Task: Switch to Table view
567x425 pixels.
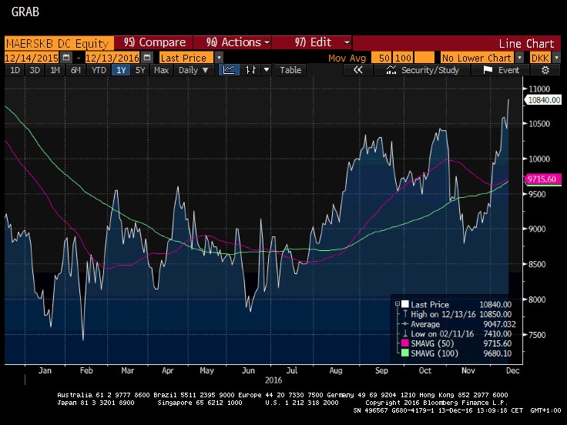Action: click(290, 70)
